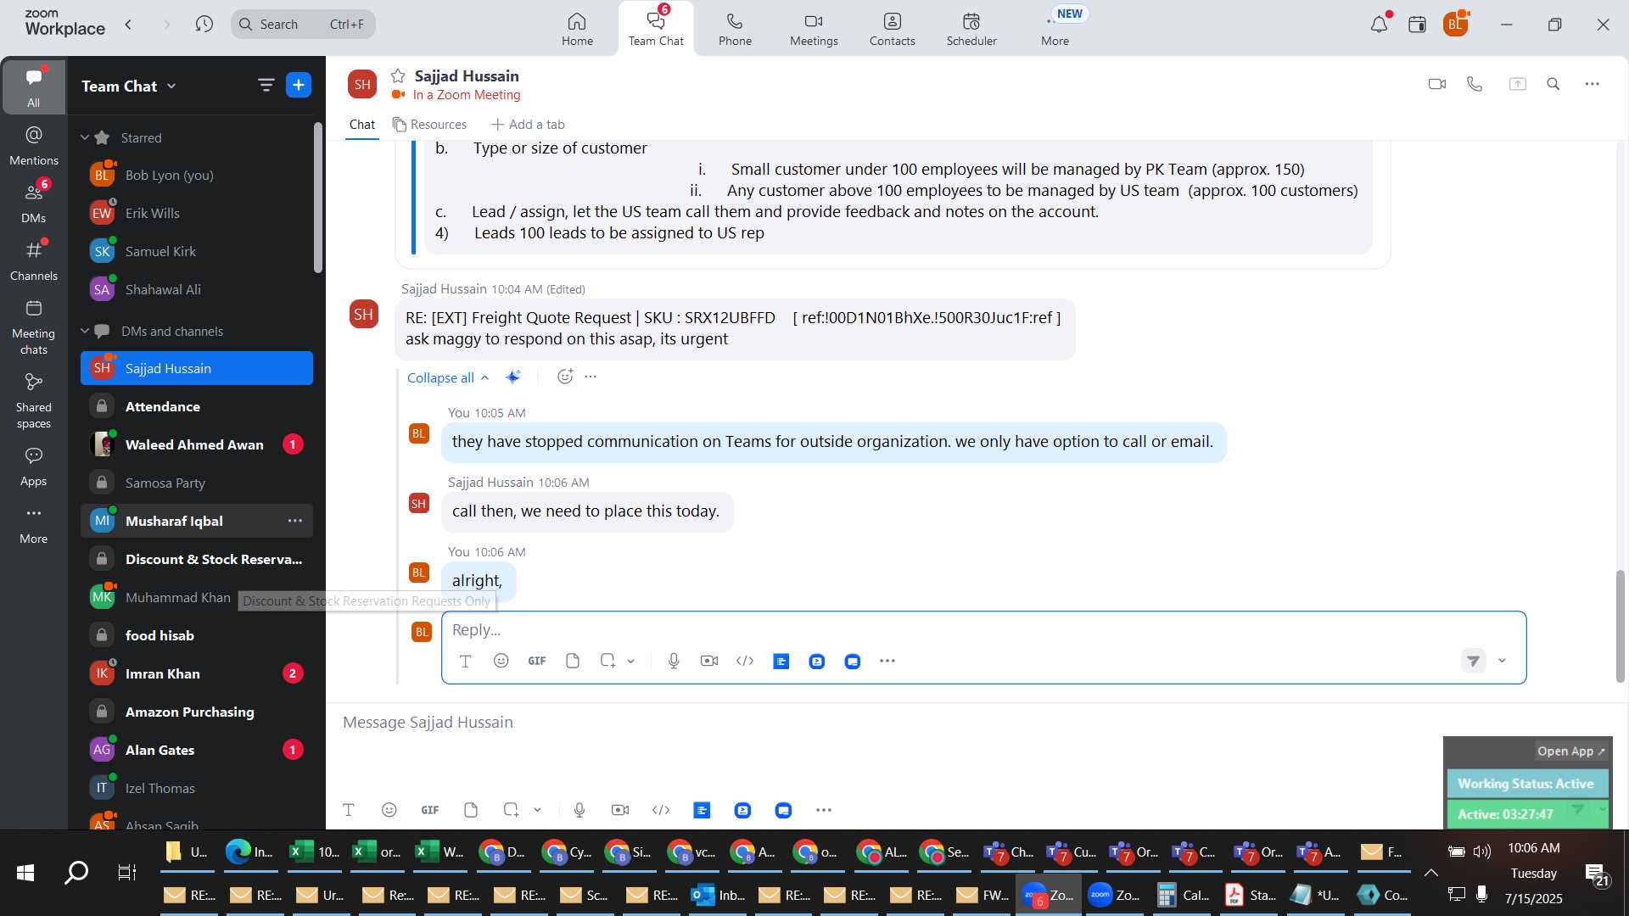Image resolution: width=1629 pixels, height=916 pixels.
Task: Open Channels in left sidebar
Action: point(34,261)
